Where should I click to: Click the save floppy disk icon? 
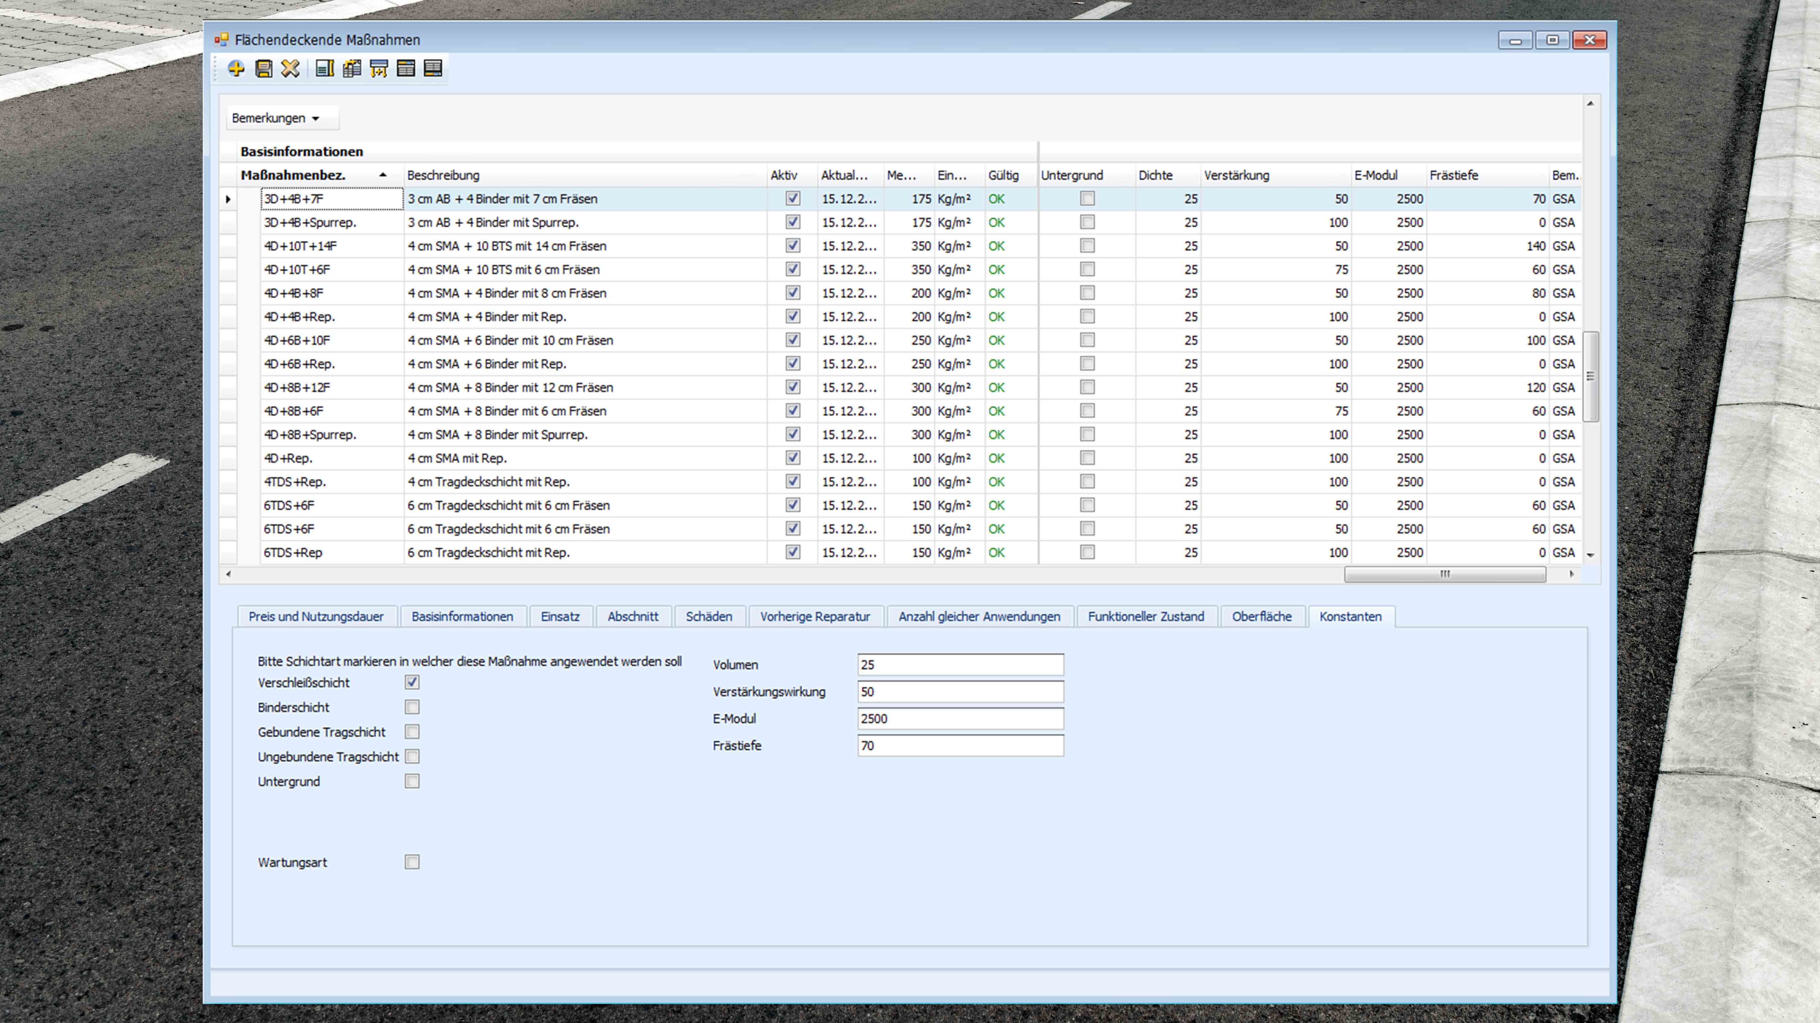coord(264,69)
